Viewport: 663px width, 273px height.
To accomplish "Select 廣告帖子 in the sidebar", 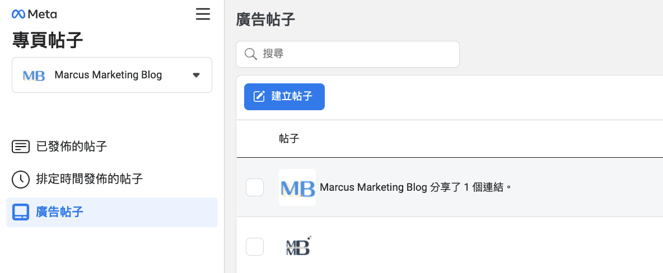I will 111,212.
